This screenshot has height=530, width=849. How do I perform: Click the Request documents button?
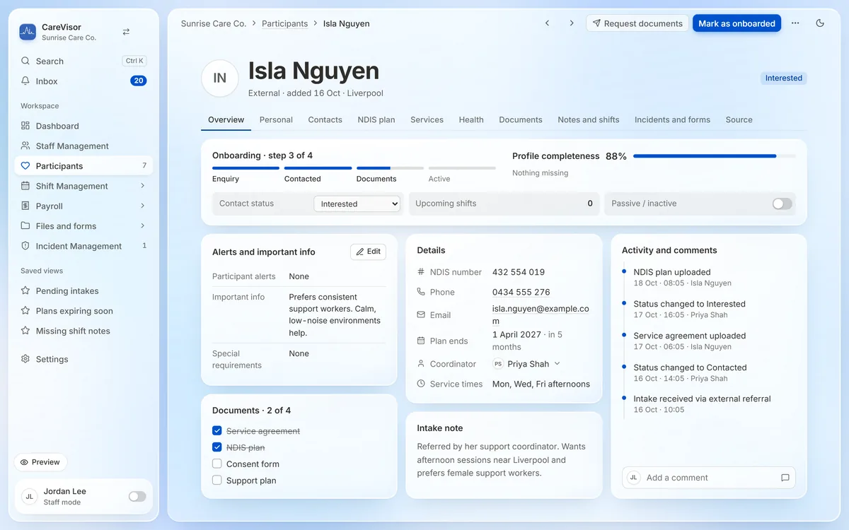[x=637, y=23]
